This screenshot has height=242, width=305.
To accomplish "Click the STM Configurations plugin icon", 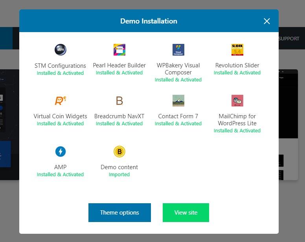I will (x=60, y=50).
